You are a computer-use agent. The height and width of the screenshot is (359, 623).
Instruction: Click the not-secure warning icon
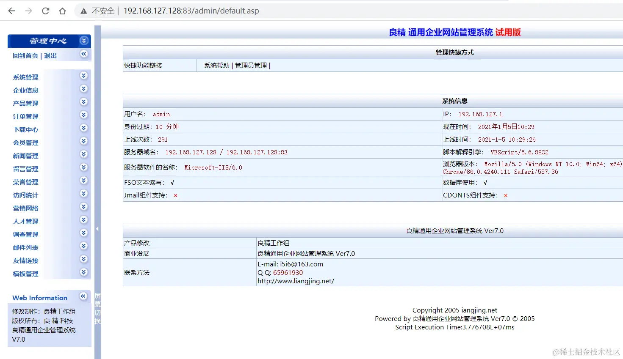[84, 11]
